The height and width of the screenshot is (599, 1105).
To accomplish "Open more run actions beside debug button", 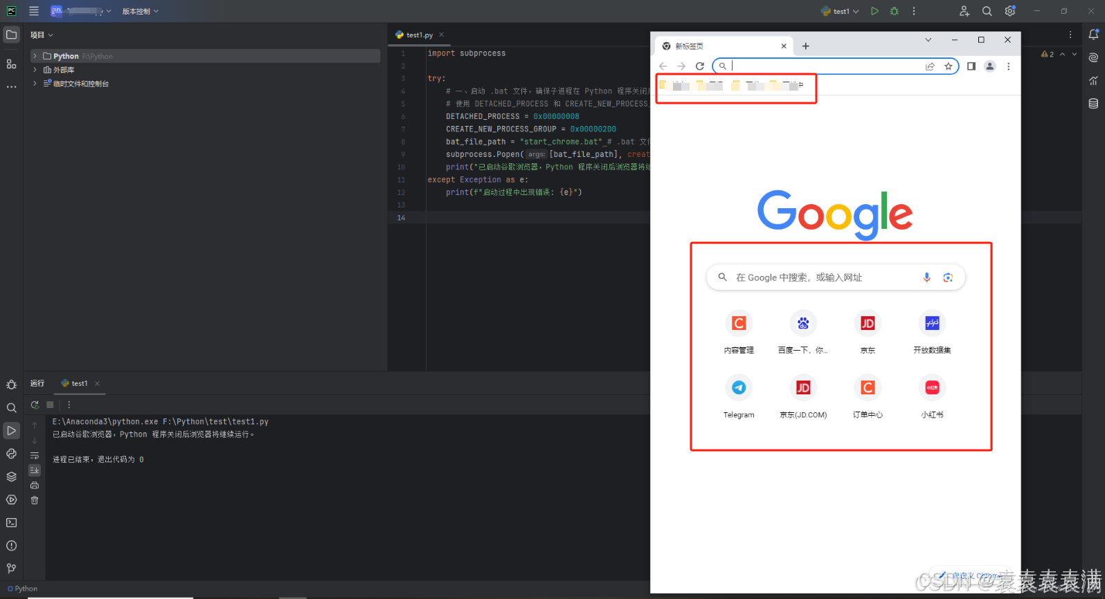I will click(x=914, y=11).
